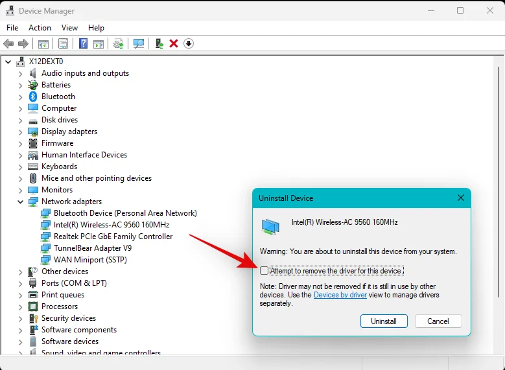Image resolution: width=505 pixels, height=370 pixels.
Task: Select Realtek PCIe GbE Family Controller
Action: pyautogui.click(x=113, y=237)
